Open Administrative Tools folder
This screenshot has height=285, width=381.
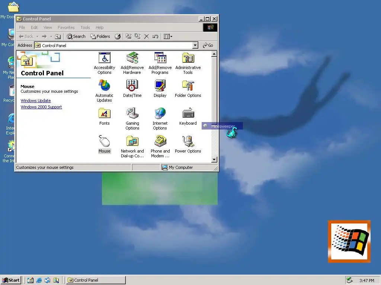[188, 63]
